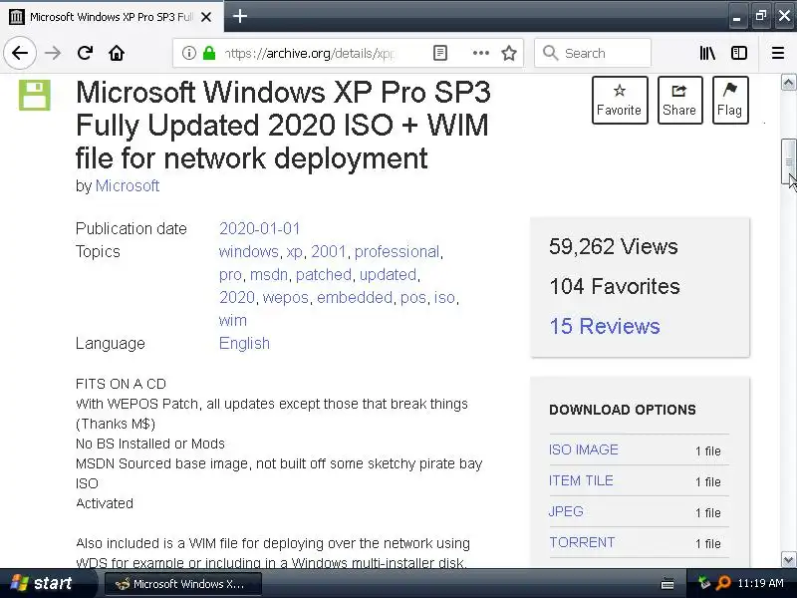Screen dimensions: 797x598
Task: Click the scrollbar up arrow
Action: pyautogui.click(x=788, y=82)
